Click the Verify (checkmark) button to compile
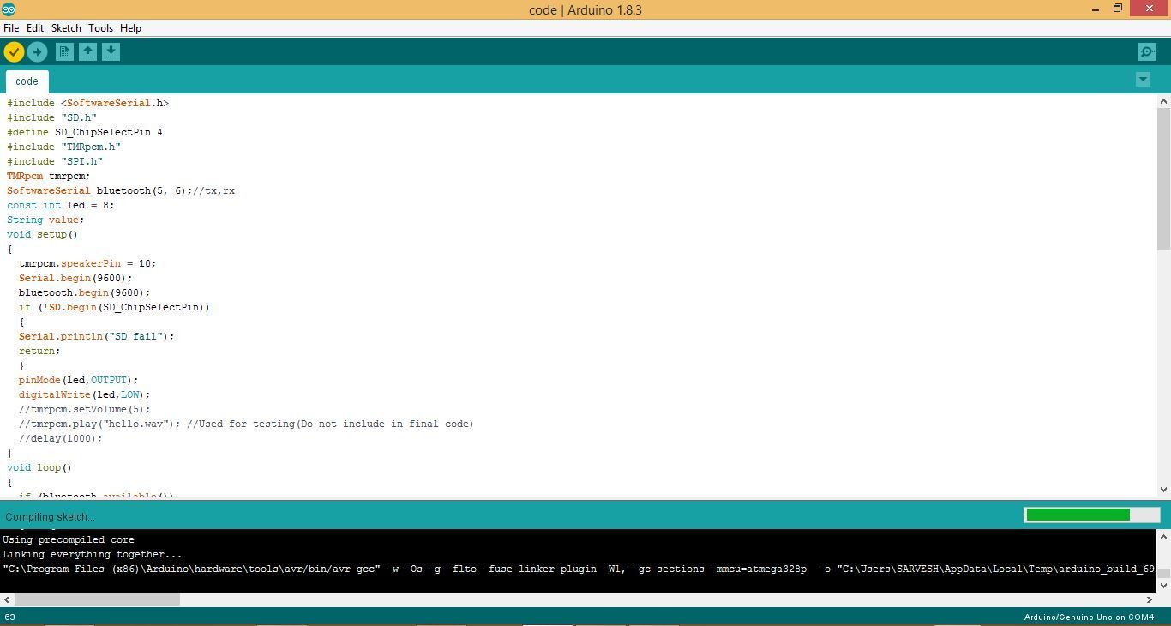Image resolution: width=1171 pixels, height=626 pixels. (14, 51)
